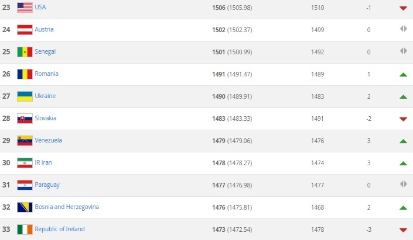
Task: Click the USA flag icon
Action: tap(25, 8)
